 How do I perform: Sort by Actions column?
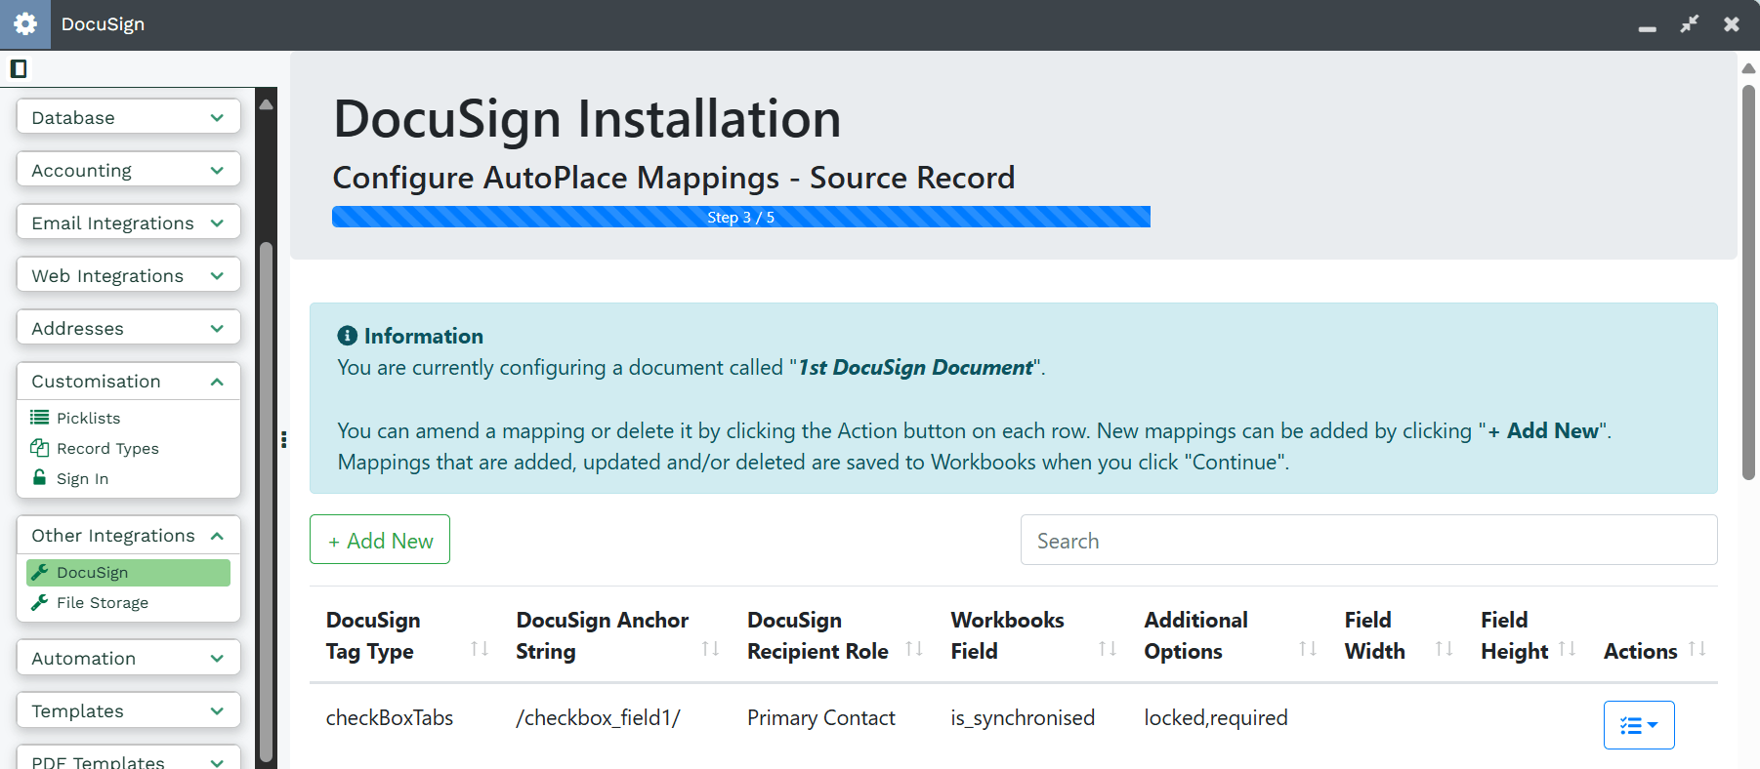1697,649
